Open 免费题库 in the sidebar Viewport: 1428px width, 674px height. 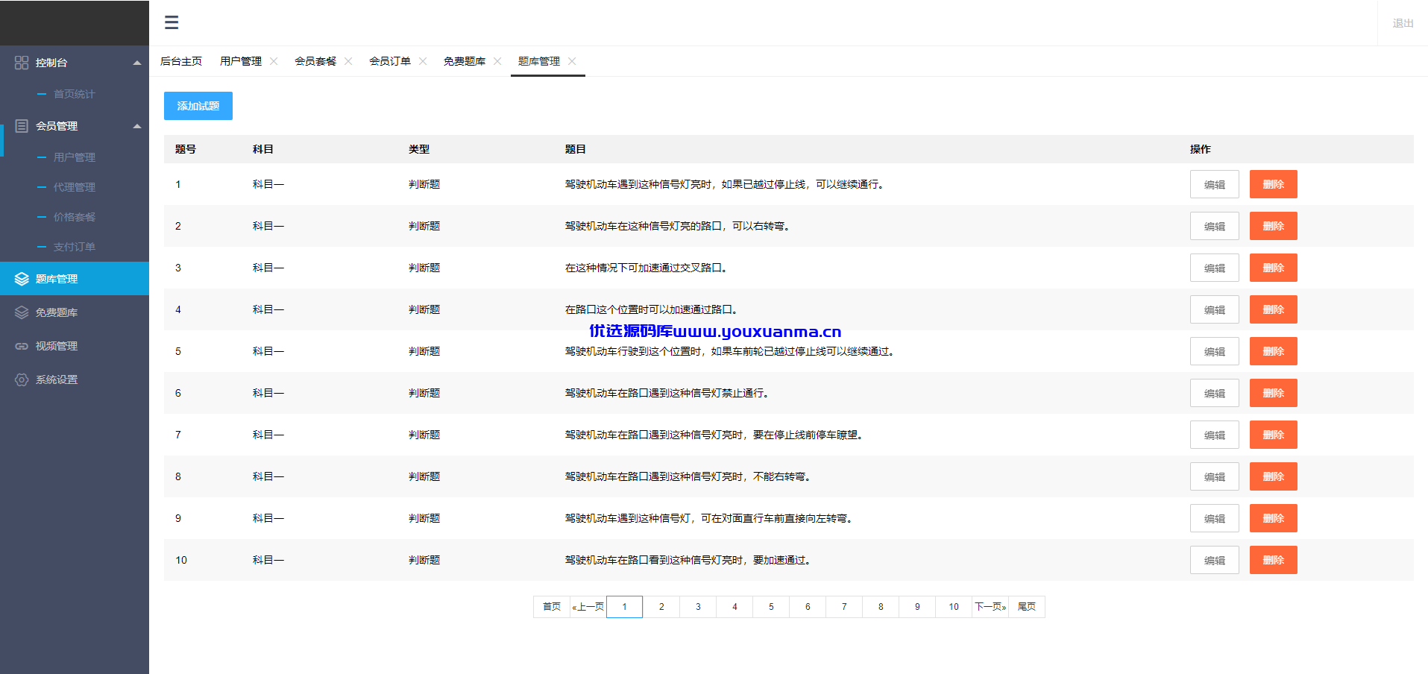(75, 312)
